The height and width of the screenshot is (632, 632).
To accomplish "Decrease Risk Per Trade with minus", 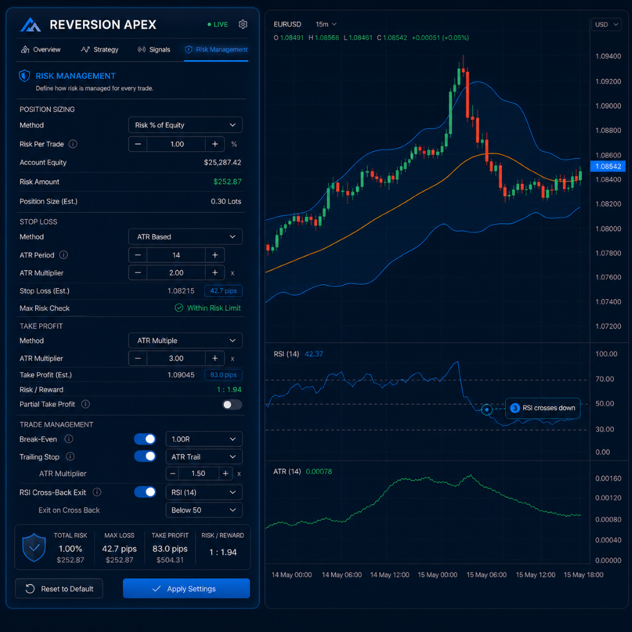I will [x=138, y=144].
